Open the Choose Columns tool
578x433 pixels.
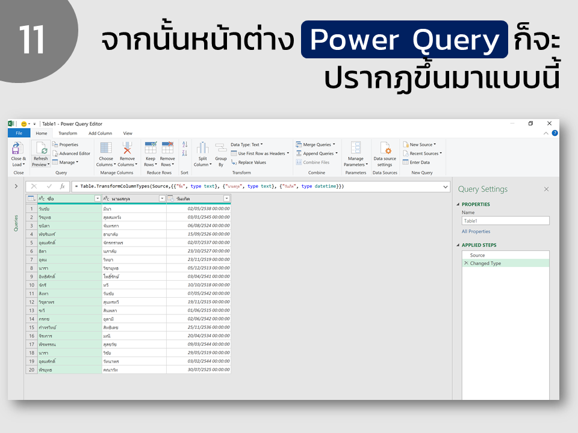pos(106,149)
